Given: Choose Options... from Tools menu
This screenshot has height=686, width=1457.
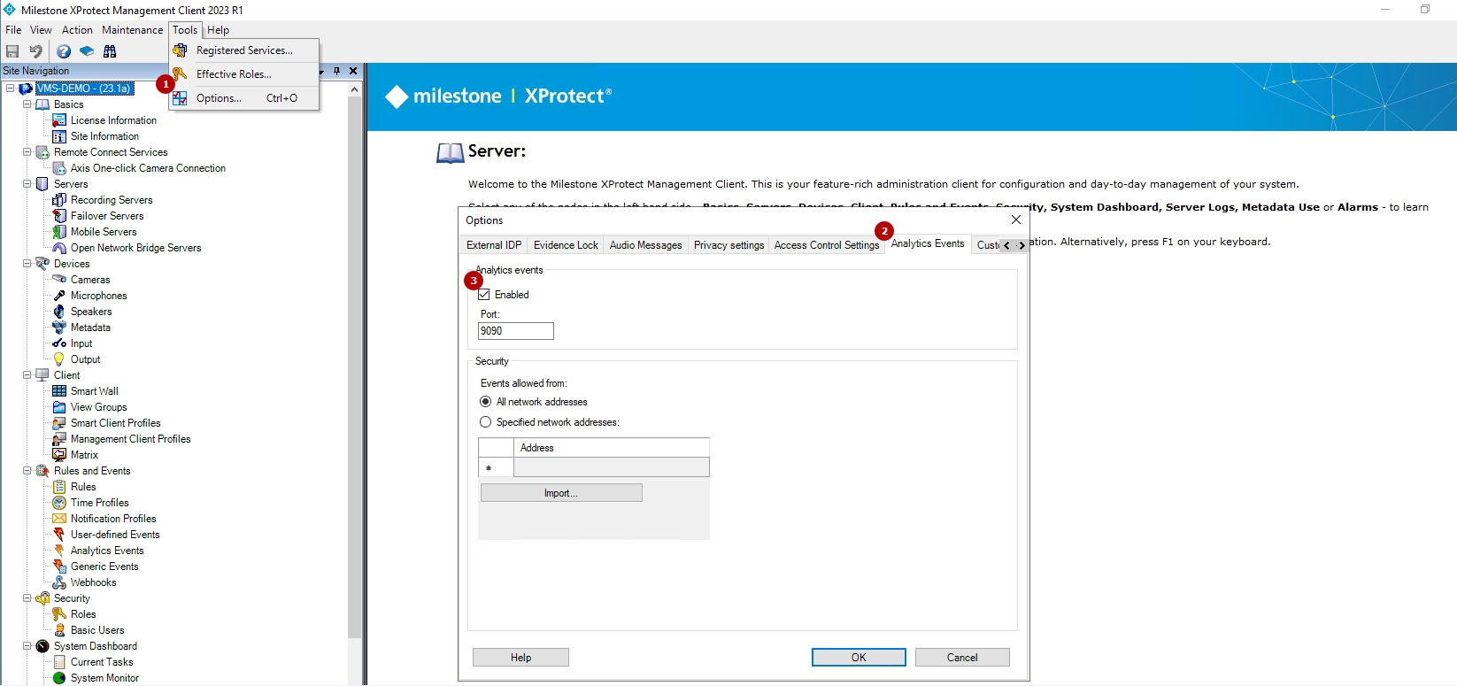Looking at the screenshot, I should 244,98.
